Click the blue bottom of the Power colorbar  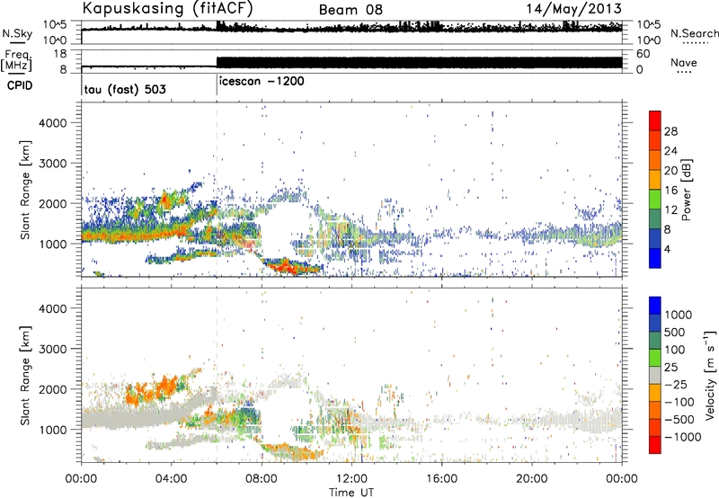(x=655, y=259)
